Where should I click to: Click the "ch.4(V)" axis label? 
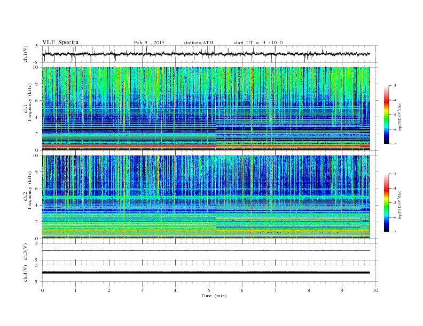pyautogui.click(x=26, y=273)
